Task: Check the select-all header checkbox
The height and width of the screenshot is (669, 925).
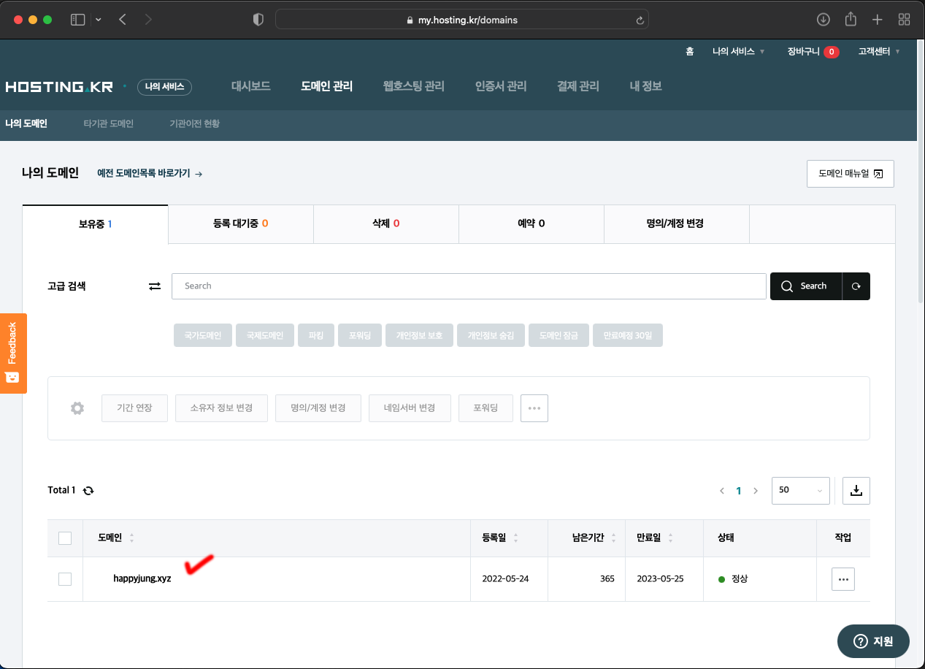Action: [x=65, y=538]
